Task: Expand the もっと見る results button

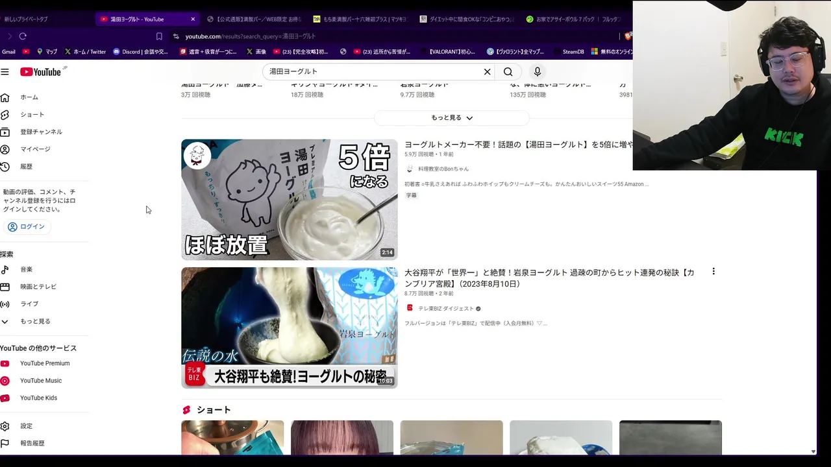Action: [451, 117]
